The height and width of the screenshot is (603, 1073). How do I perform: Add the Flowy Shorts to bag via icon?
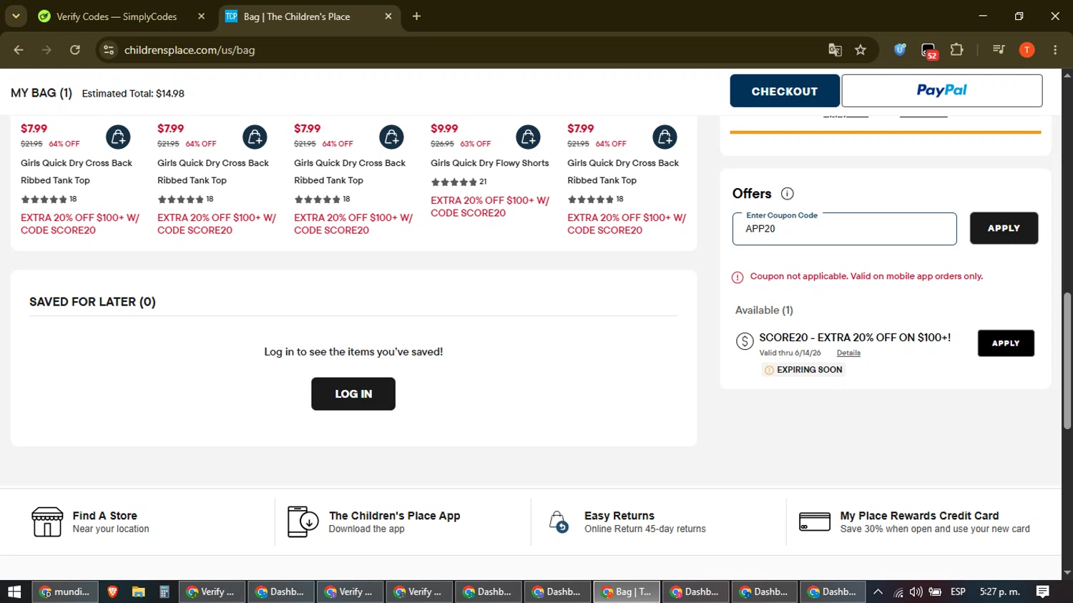[528, 137]
